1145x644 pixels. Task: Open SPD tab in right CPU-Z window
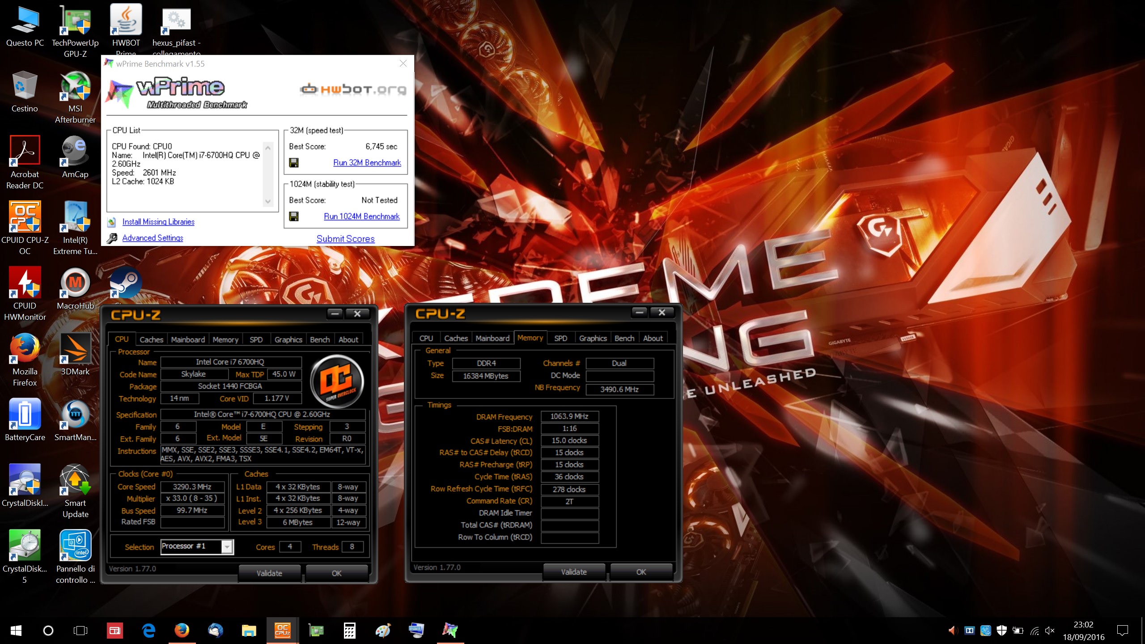tap(560, 338)
